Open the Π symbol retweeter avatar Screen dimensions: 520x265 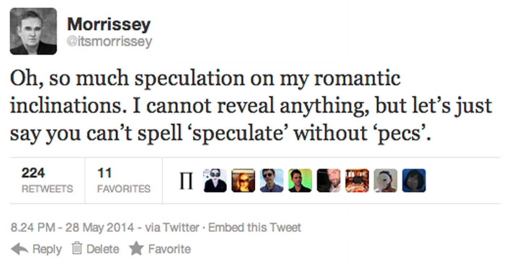186,181
